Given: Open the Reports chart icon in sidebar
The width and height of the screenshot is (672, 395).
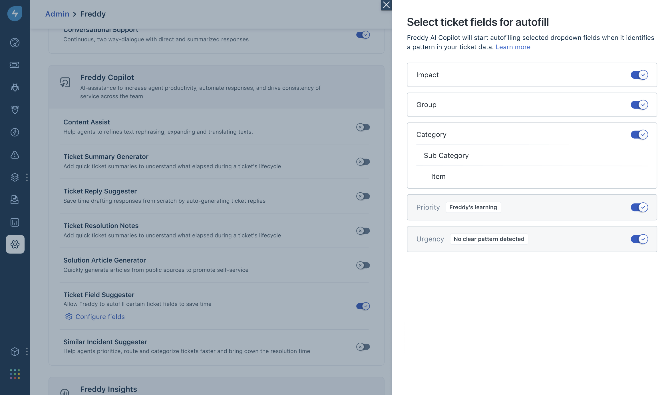Looking at the screenshot, I should click(x=15, y=222).
